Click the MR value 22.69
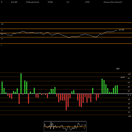This screenshot has width=132, height=132. coord(123,77)
